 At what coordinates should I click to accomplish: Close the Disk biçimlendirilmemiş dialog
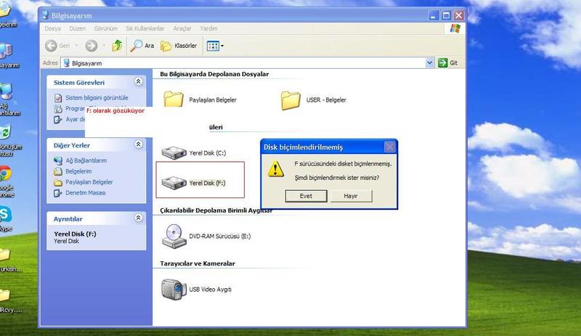click(390, 147)
